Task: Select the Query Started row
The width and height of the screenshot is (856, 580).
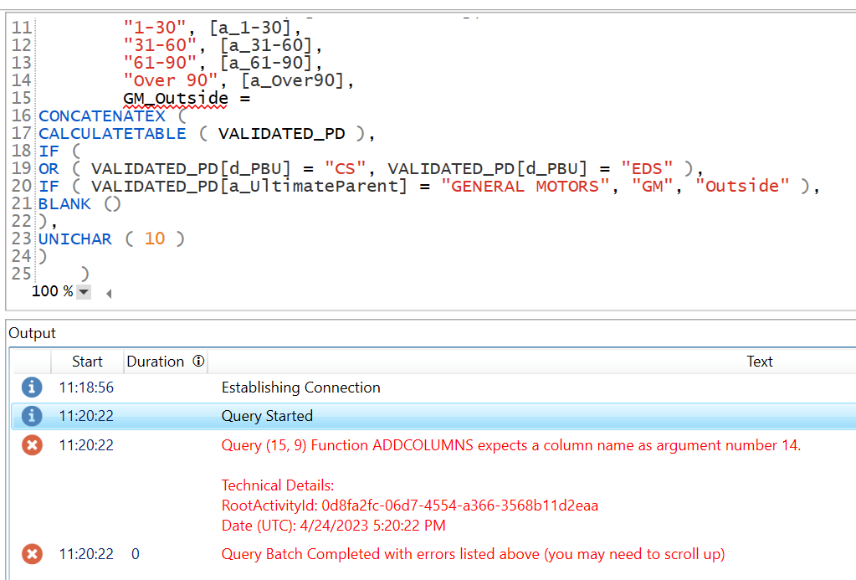Action: [433, 416]
